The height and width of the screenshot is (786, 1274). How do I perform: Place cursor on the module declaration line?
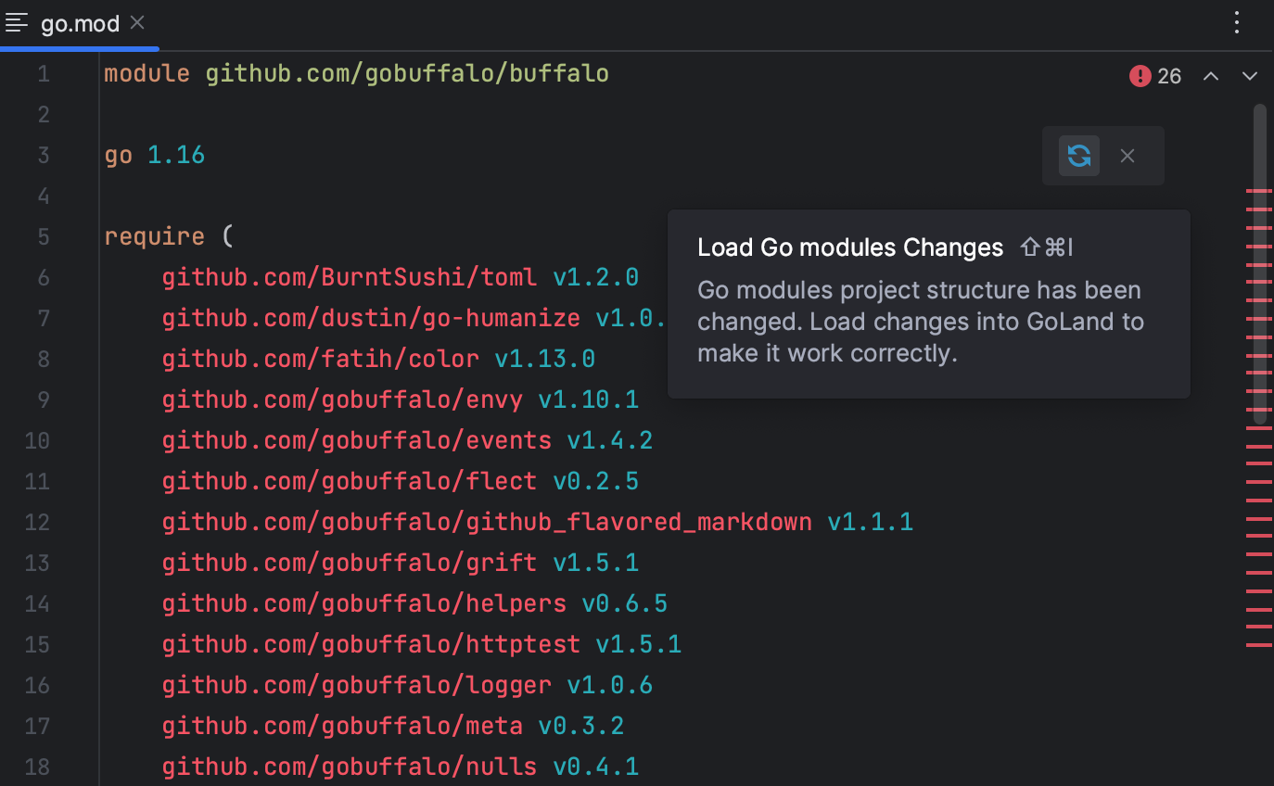coord(355,72)
